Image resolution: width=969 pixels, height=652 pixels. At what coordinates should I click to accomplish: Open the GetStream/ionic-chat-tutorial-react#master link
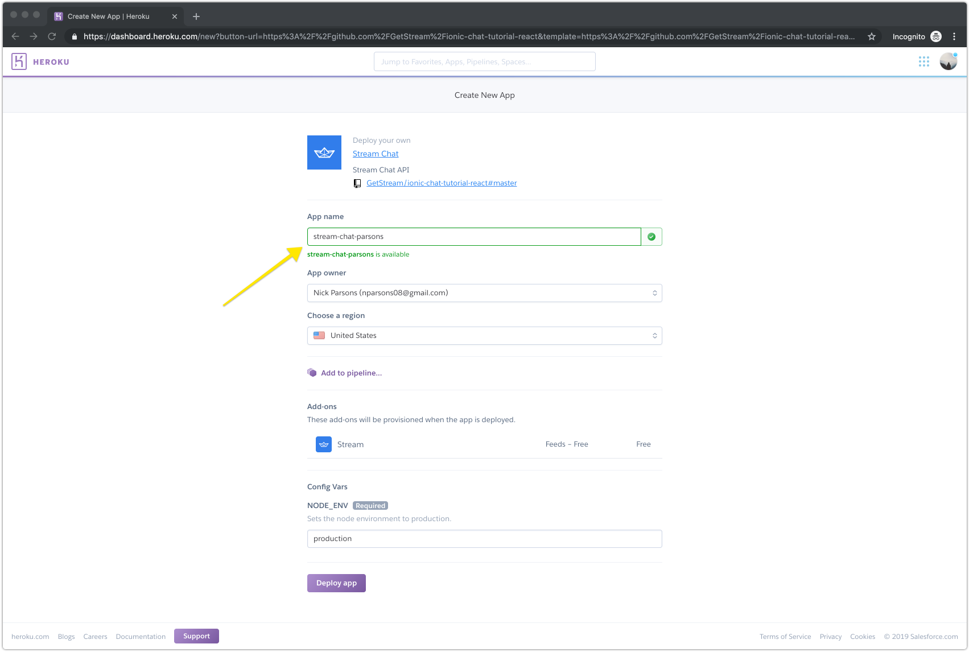(442, 183)
